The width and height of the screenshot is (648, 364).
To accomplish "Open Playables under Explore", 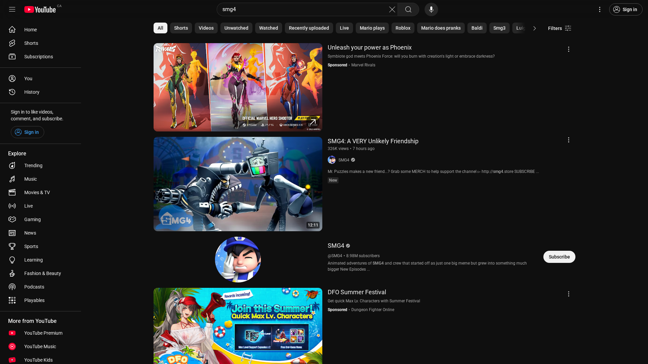I will [x=40, y=300].
